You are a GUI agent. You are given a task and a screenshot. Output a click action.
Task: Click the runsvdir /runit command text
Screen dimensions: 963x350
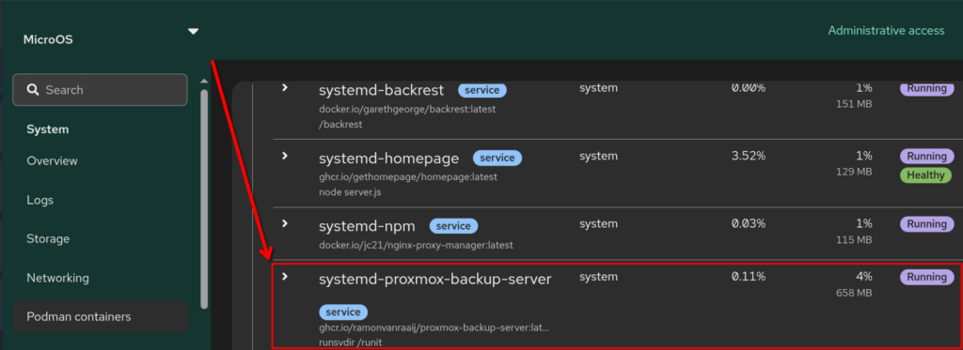[x=350, y=342]
